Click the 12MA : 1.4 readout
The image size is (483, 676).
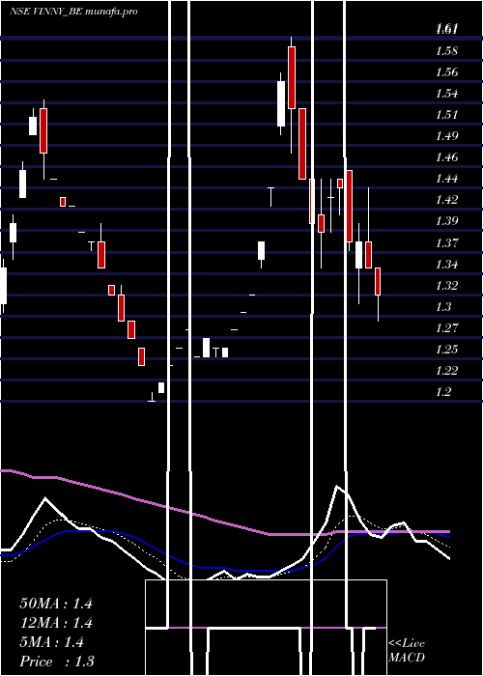pyautogui.click(x=56, y=623)
